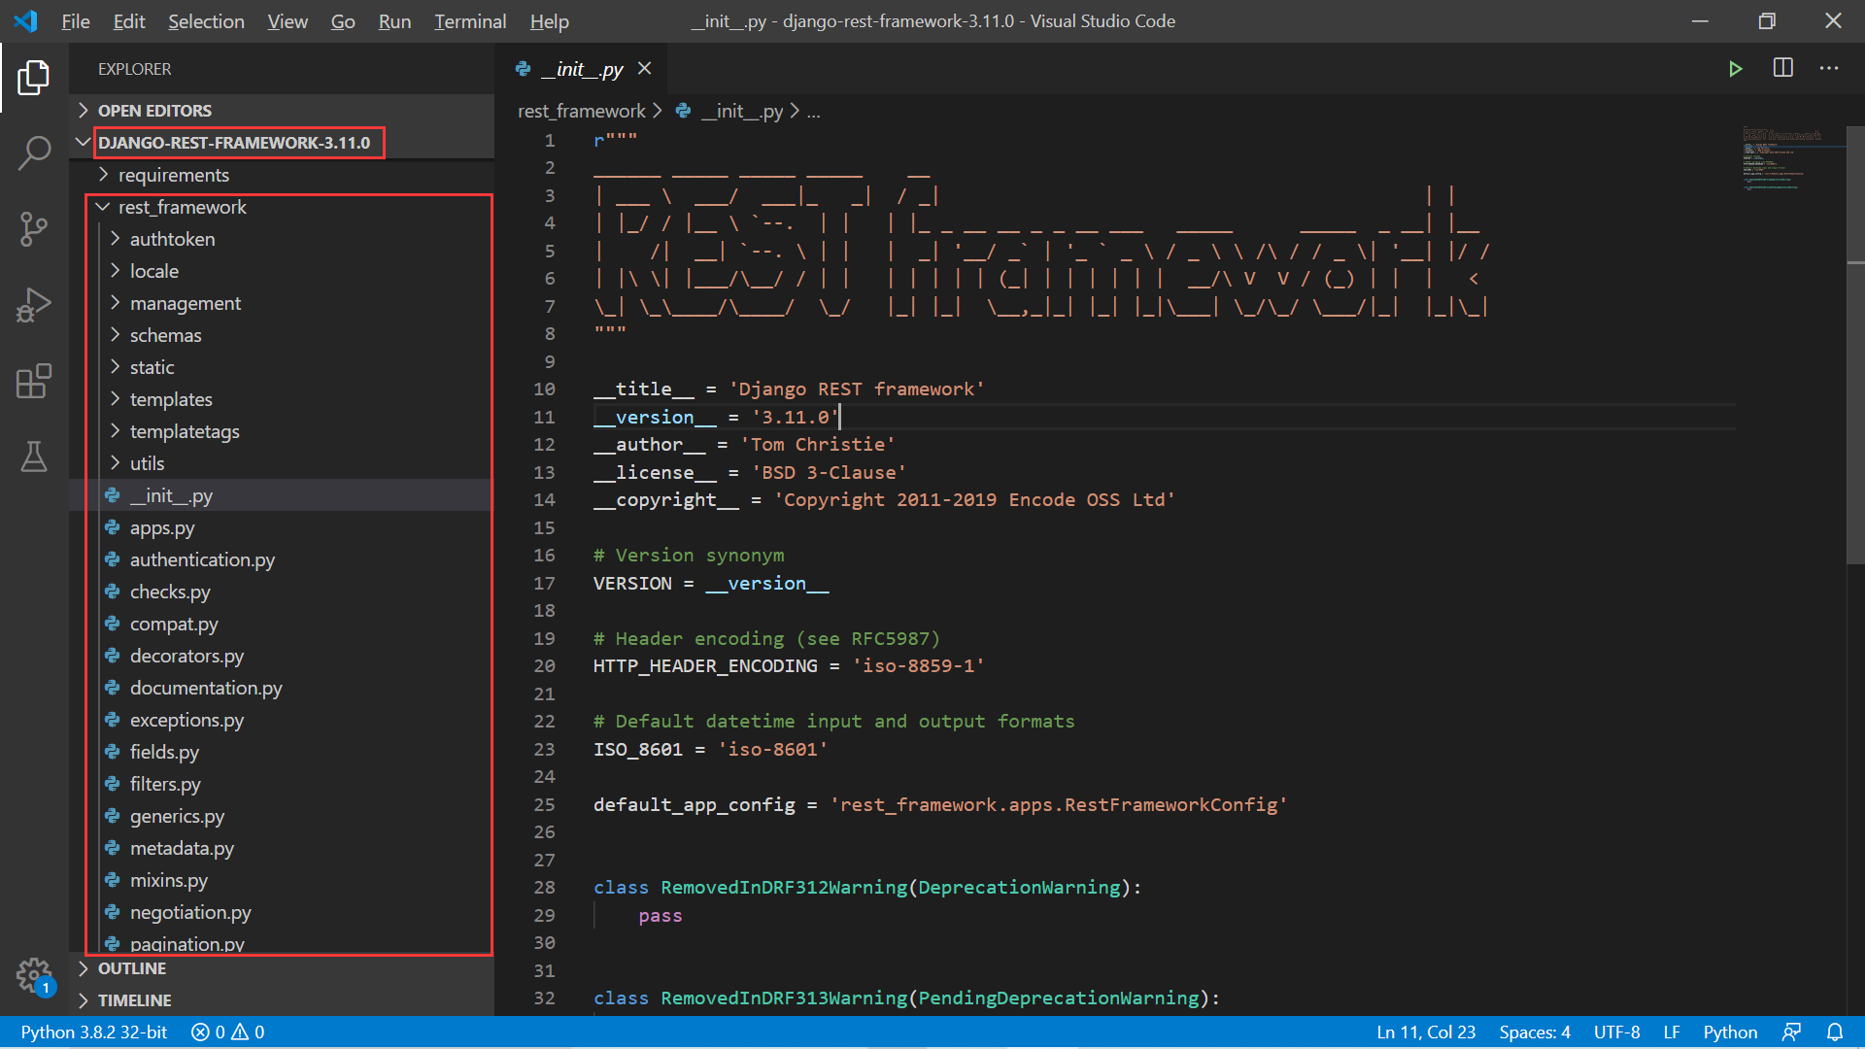This screenshot has width=1865, height=1049.
Task: Open the Run and Debug view icon
Action: point(34,304)
